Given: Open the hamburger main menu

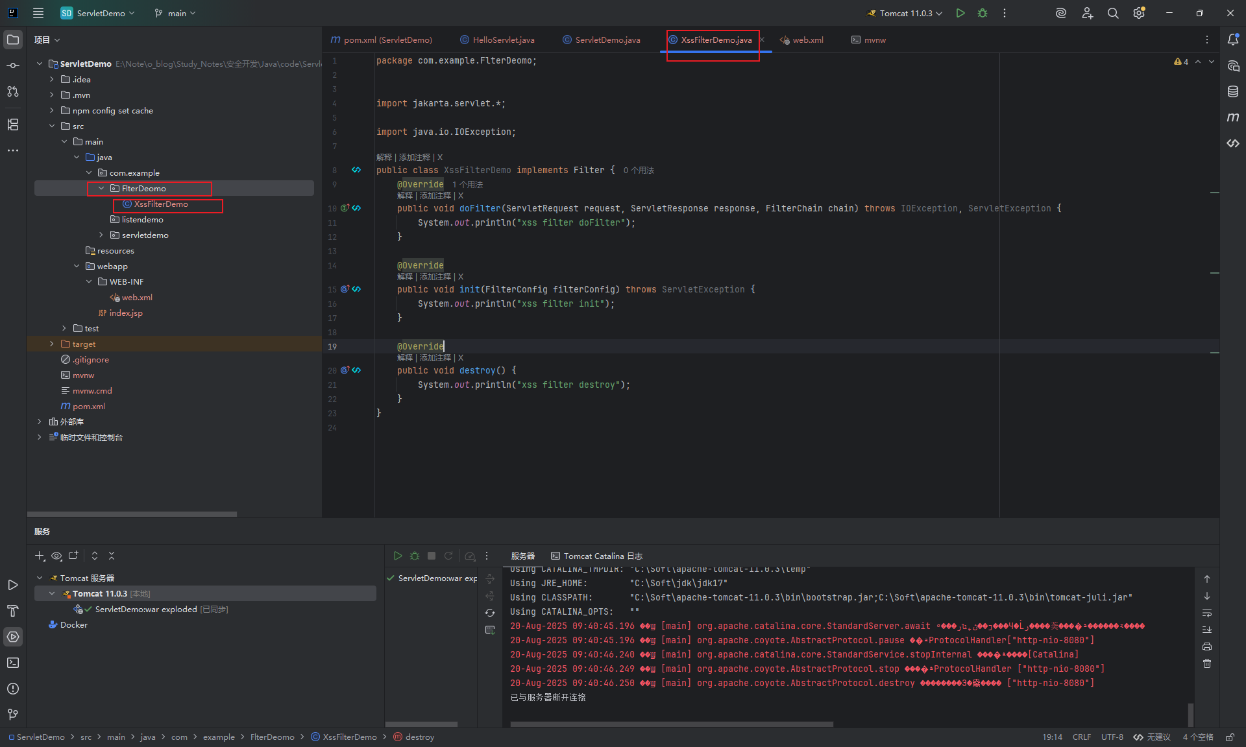Looking at the screenshot, I should click(38, 13).
